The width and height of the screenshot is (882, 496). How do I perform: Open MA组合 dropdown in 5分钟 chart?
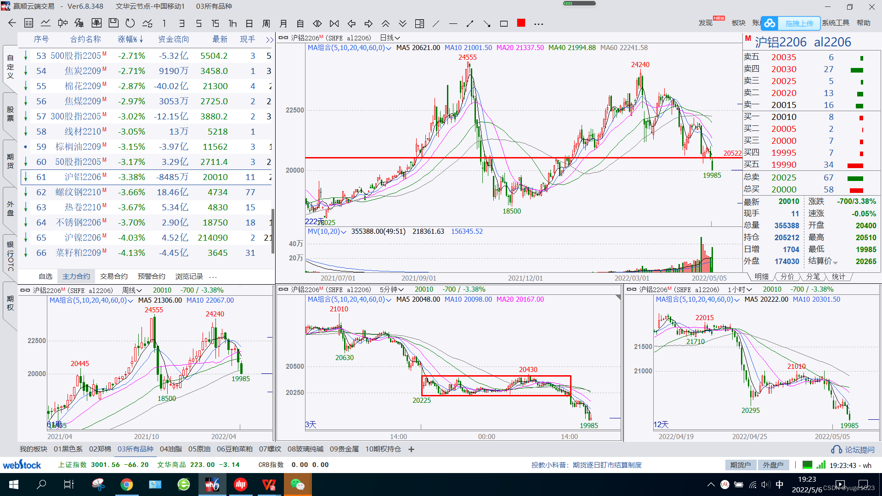tap(349, 299)
